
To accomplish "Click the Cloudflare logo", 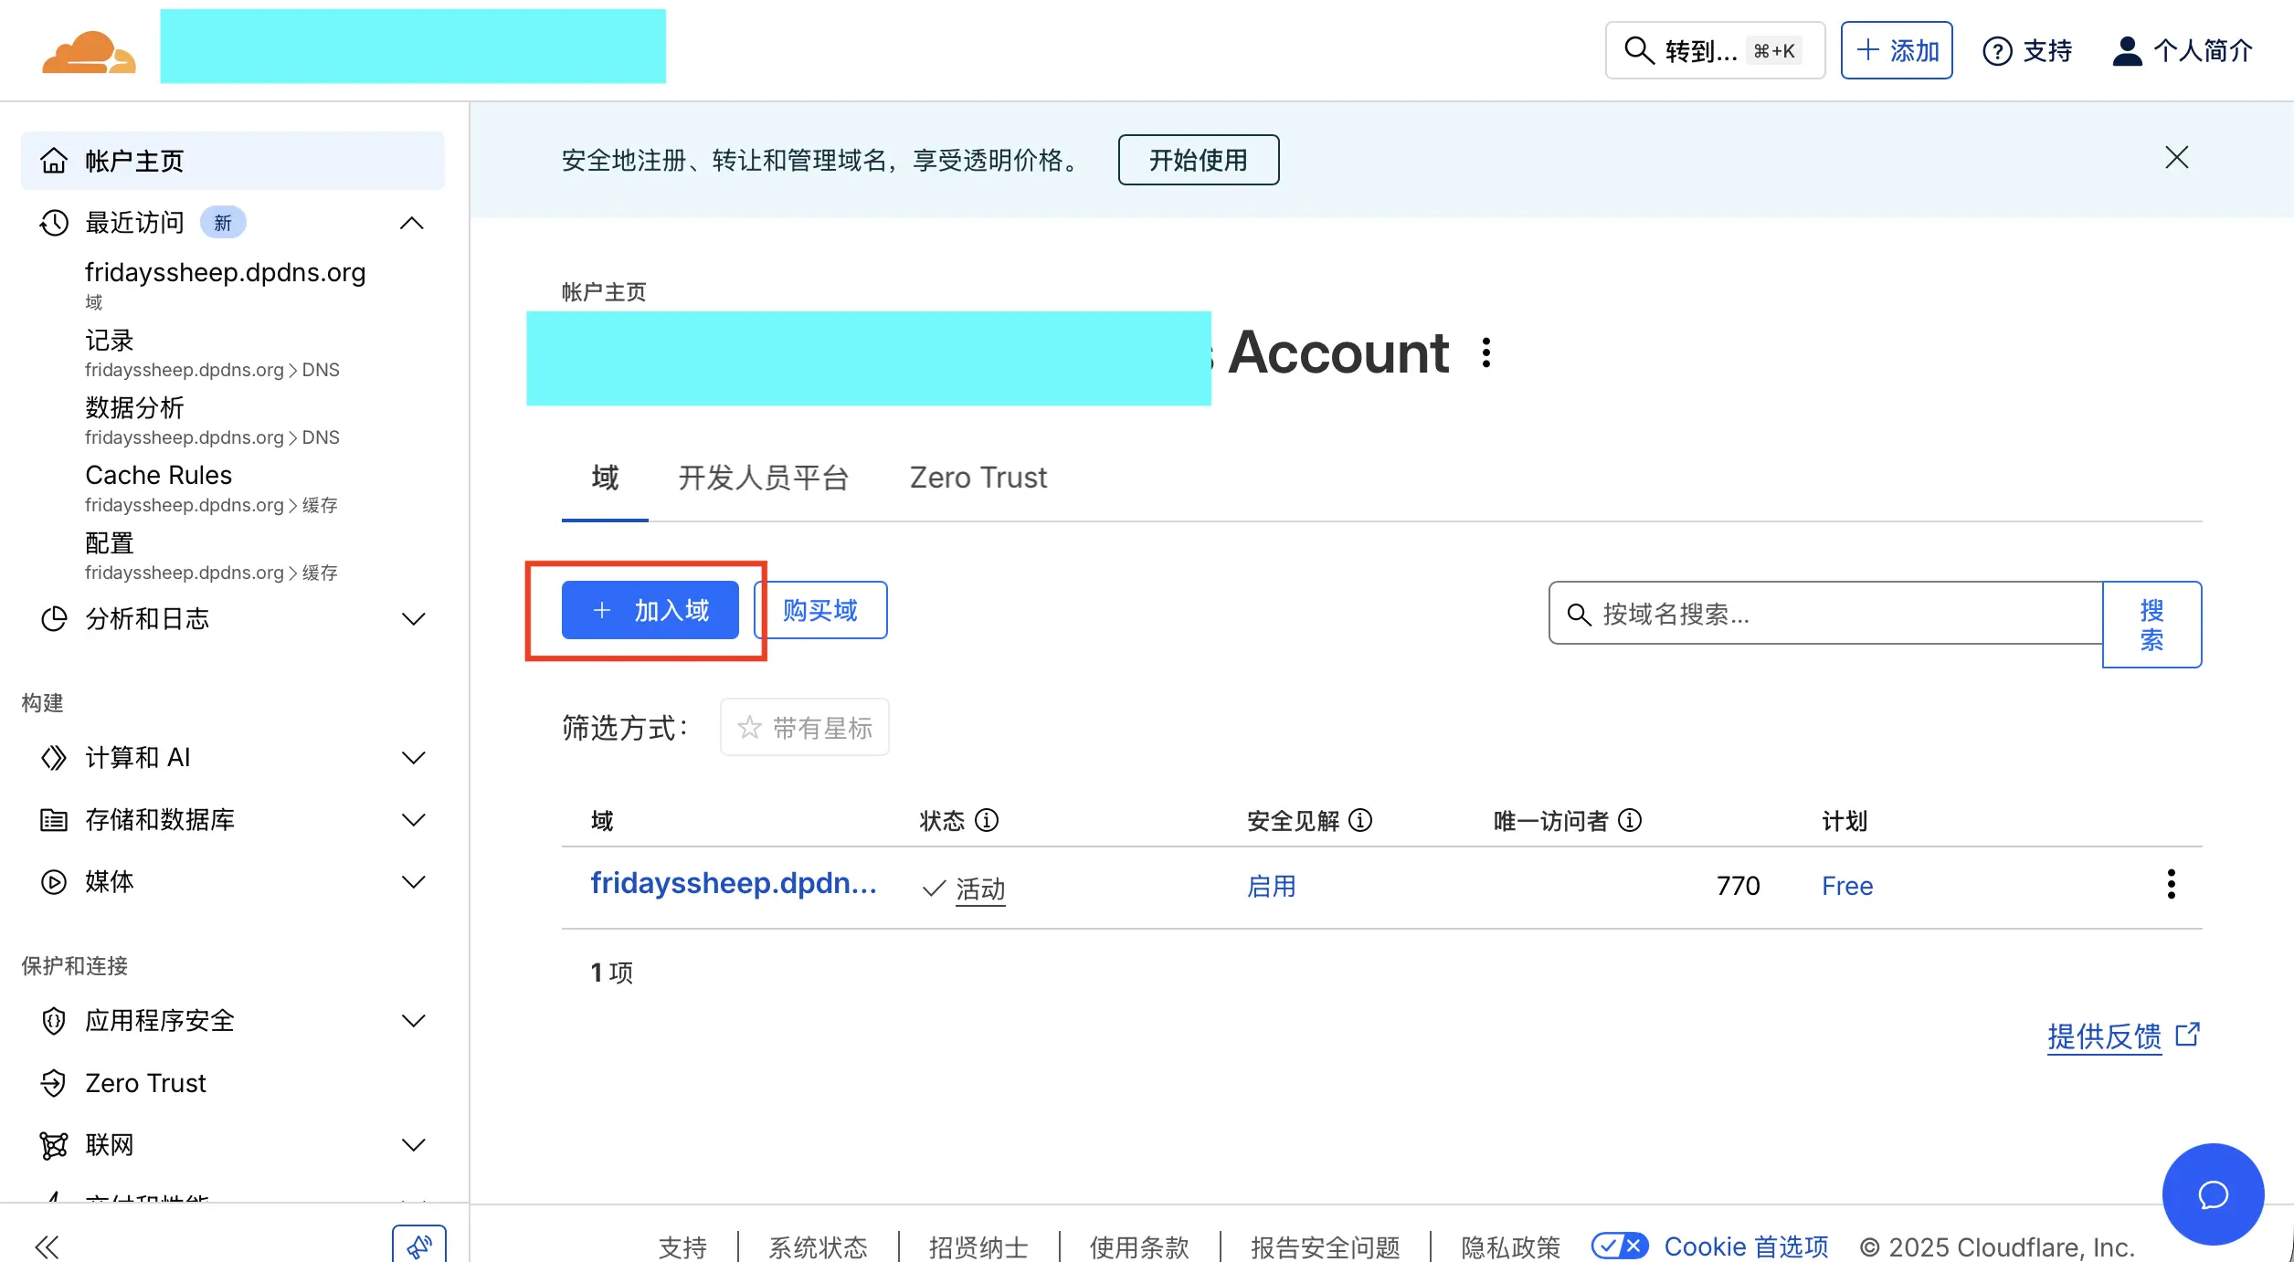I will pyautogui.click(x=88, y=50).
